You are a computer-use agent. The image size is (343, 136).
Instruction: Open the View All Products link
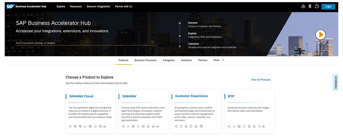pyautogui.click(x=261, y=80)
